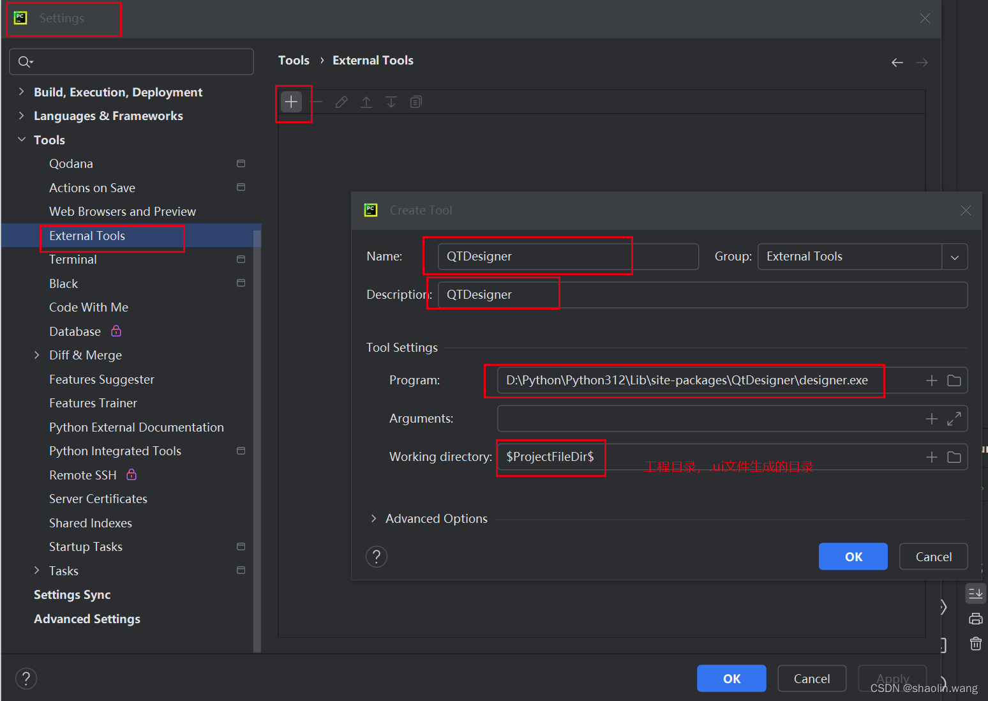Image resolution: width=988 pixels, height=701 pixels.
Task: Browse for program with folder icon
Action: click(954, 381)
